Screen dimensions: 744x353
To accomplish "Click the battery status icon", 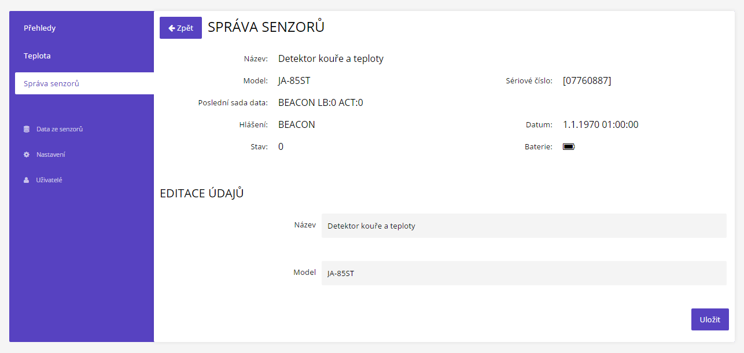I will click(569, 147).
